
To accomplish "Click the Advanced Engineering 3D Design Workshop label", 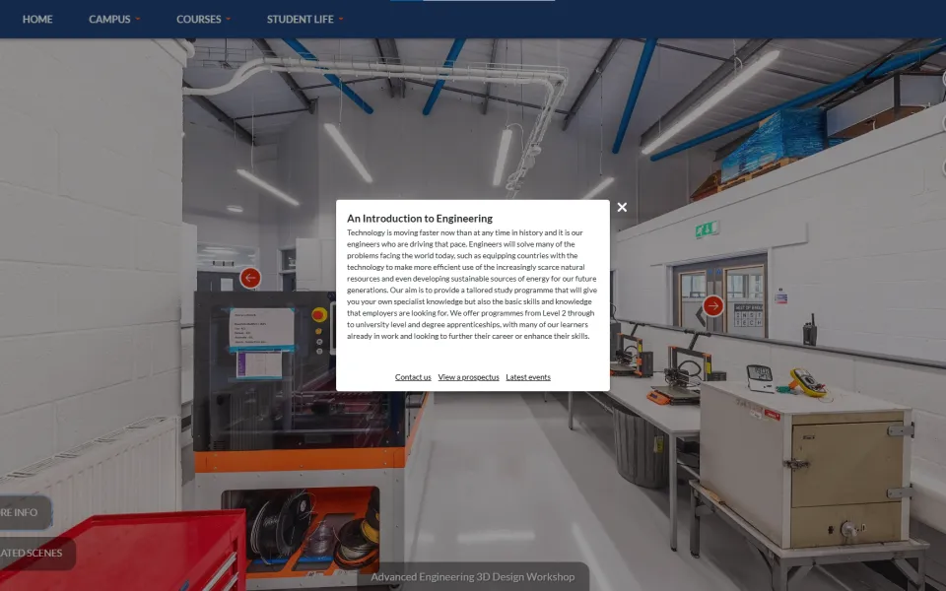I will click(472, 577).
